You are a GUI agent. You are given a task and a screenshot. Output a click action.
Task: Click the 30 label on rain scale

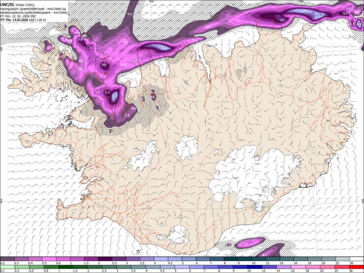click(x=351, y=271)
